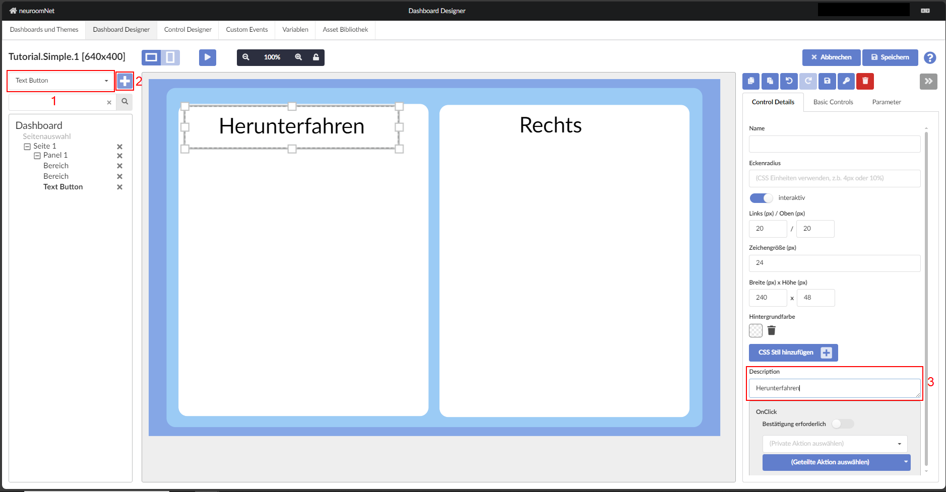Undo the last change
The image size is (946, 492).
789,81
